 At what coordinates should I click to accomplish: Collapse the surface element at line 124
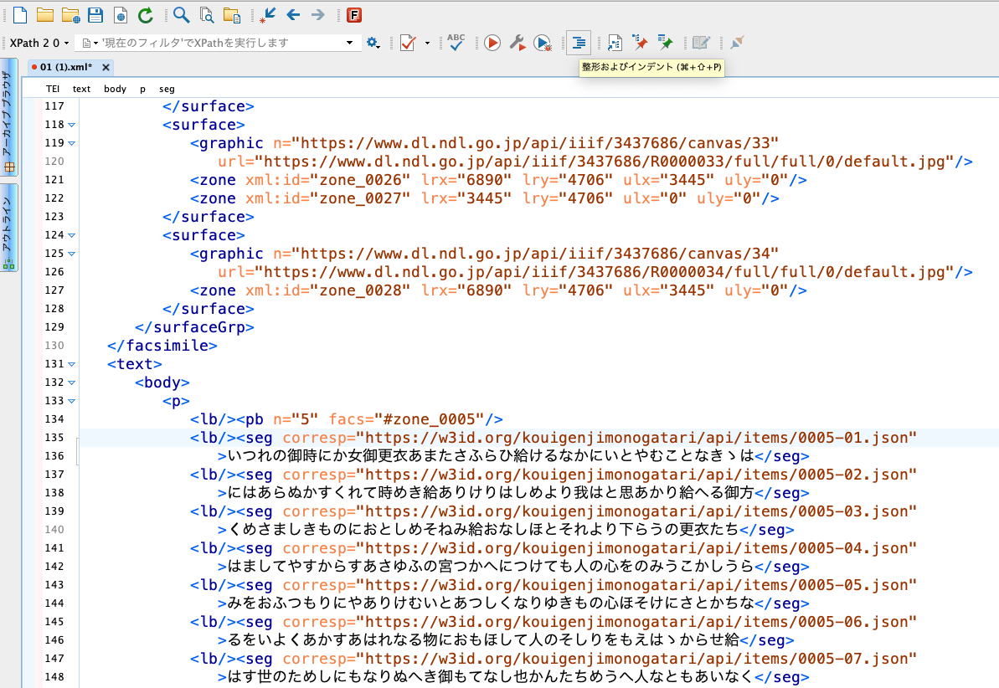point(71,236)
